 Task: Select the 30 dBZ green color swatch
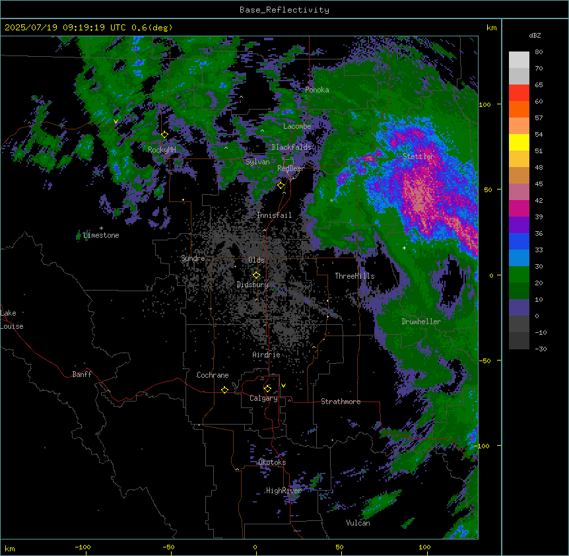click(x=519, y=275)
